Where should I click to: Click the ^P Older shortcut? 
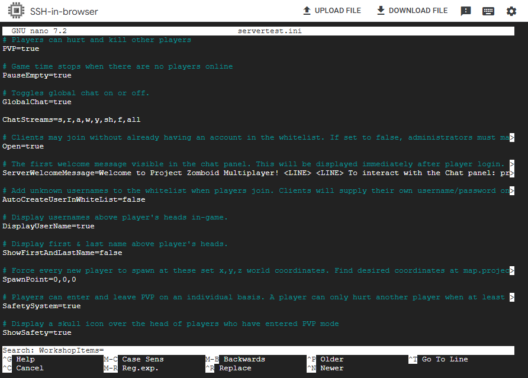[x=326, y=359]
